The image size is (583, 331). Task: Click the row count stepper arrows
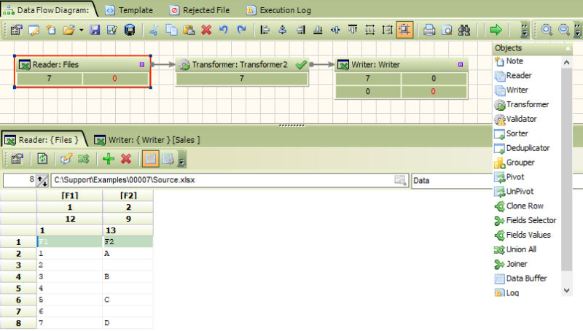[42, 181]
